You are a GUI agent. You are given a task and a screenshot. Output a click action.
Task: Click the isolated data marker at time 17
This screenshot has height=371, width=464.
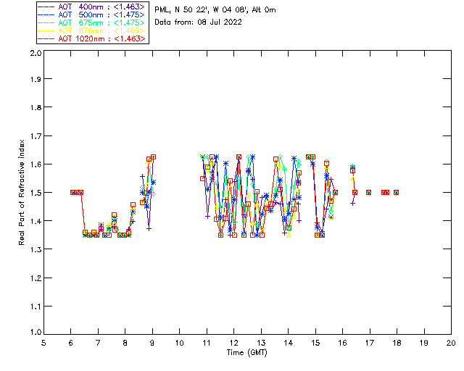pos(369,192)
